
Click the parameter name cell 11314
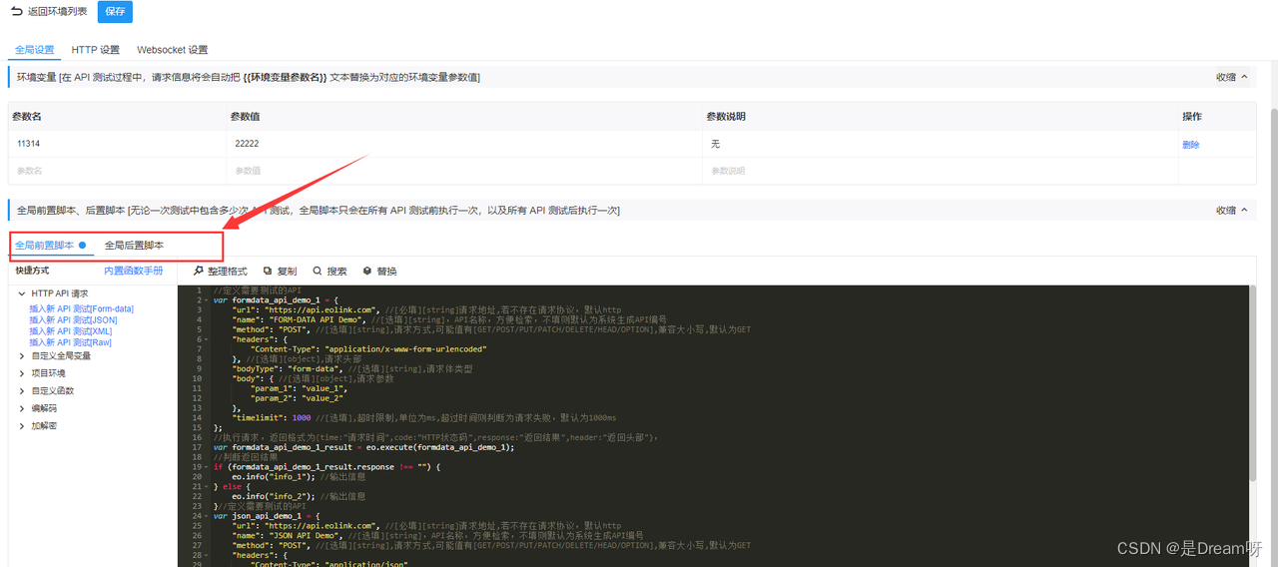tap(118, 144)
